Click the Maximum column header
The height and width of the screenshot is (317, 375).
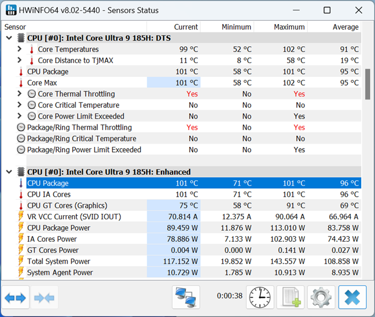click(x=281, y=27)
